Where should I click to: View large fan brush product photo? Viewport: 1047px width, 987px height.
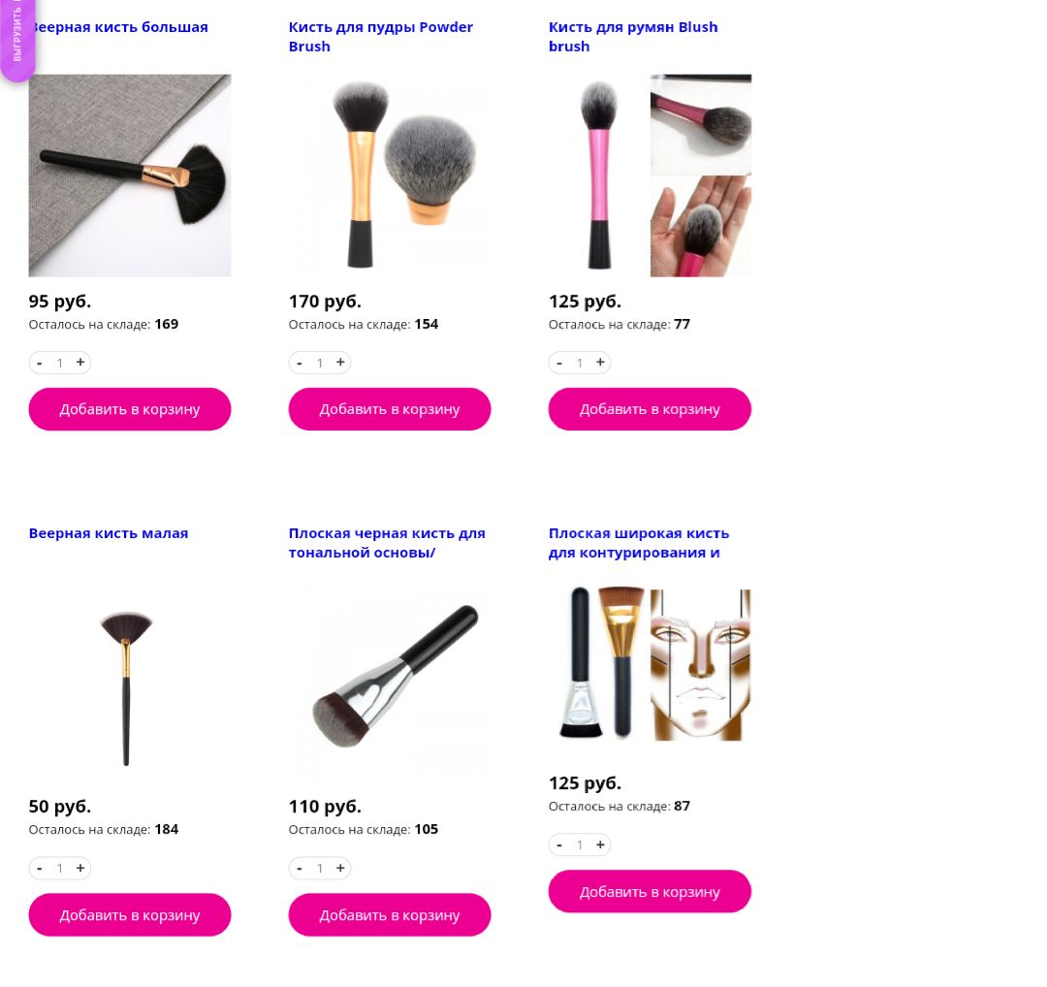tap(130, 175)
